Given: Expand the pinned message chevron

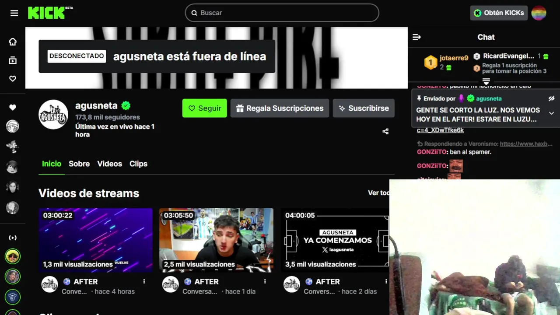Looking at the screenshot, I should [552, 113].
